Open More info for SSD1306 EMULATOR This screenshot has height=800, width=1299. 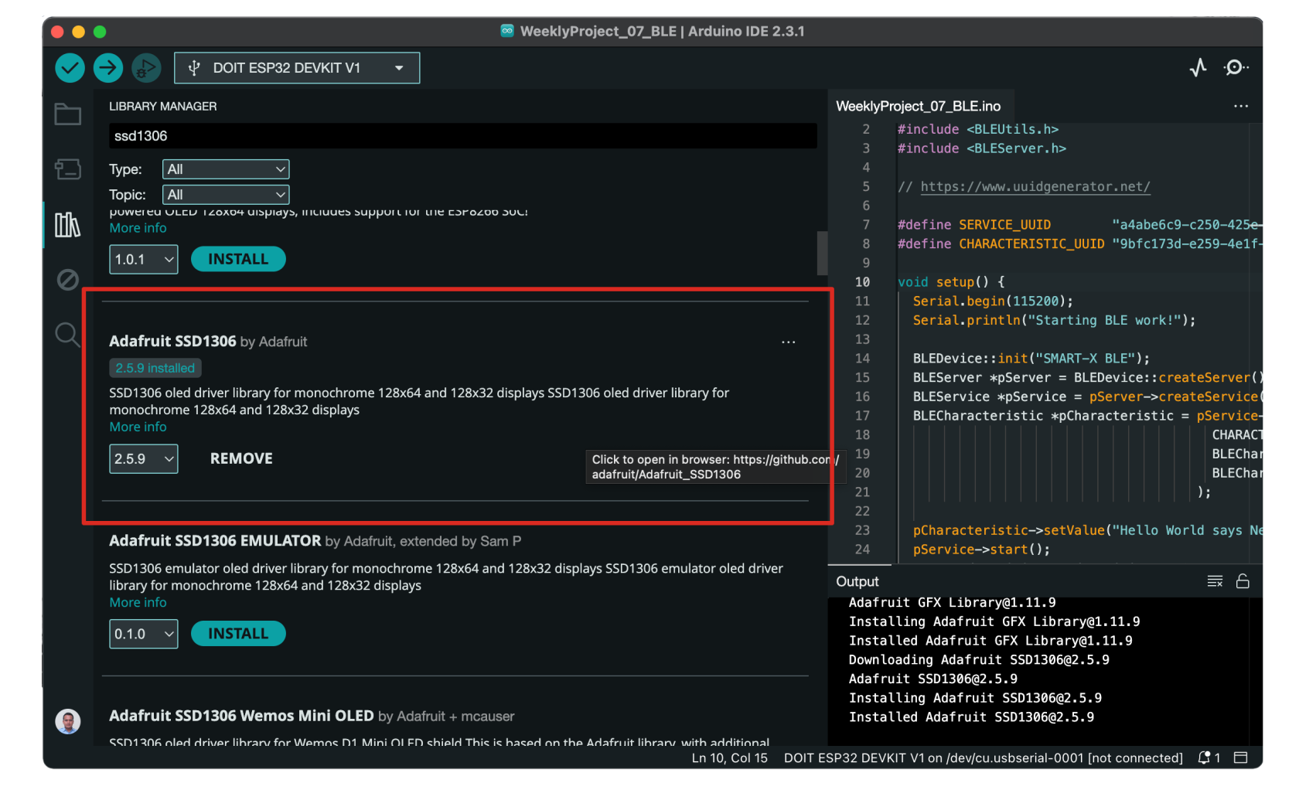[138, 603]
